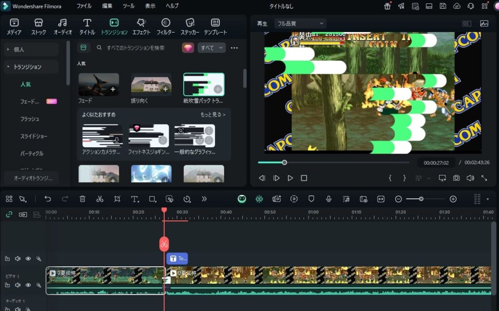The image size is (499, 311).
Task: Toggle the premium gem filter
Action: click(x=188, y=48)
